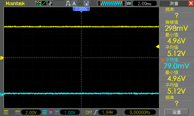The image size is (194, 116).
Task: Click the '?' frequency value under the first 频率
Action: pos(176,16)
